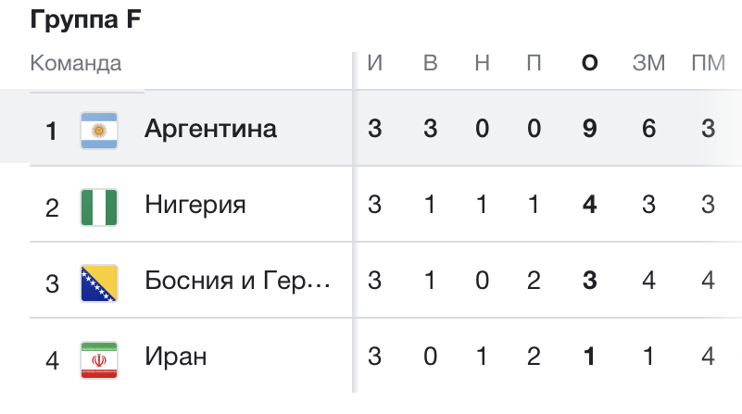Screen dimensions: 742x414
Task: Select the bold О points column header
Action: 590,62
